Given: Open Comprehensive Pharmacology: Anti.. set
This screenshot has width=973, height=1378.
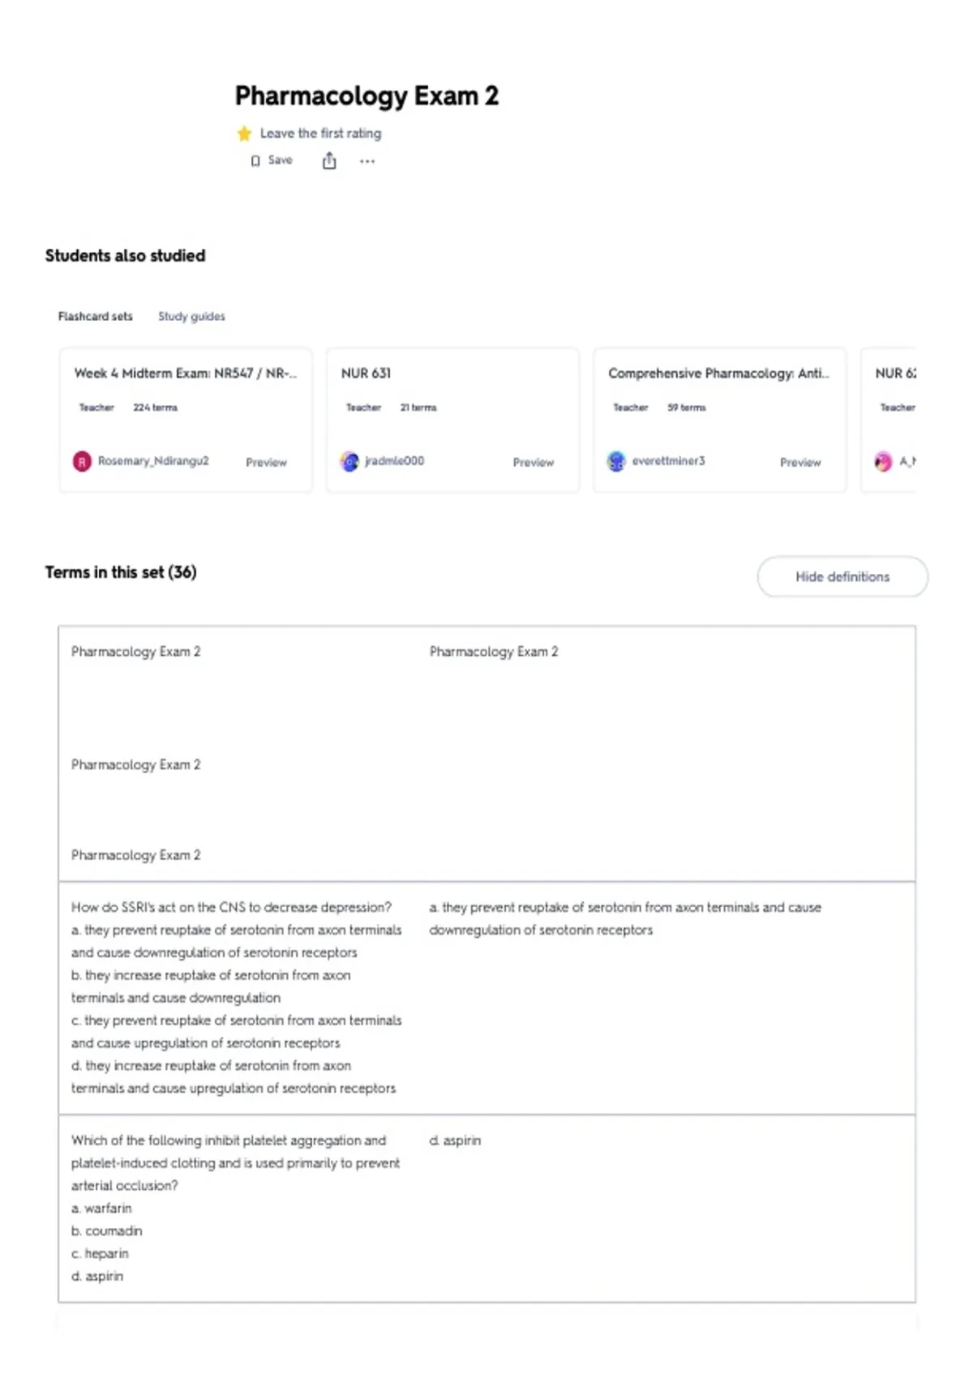Looking at the screenshot, I should pos(718,373).
